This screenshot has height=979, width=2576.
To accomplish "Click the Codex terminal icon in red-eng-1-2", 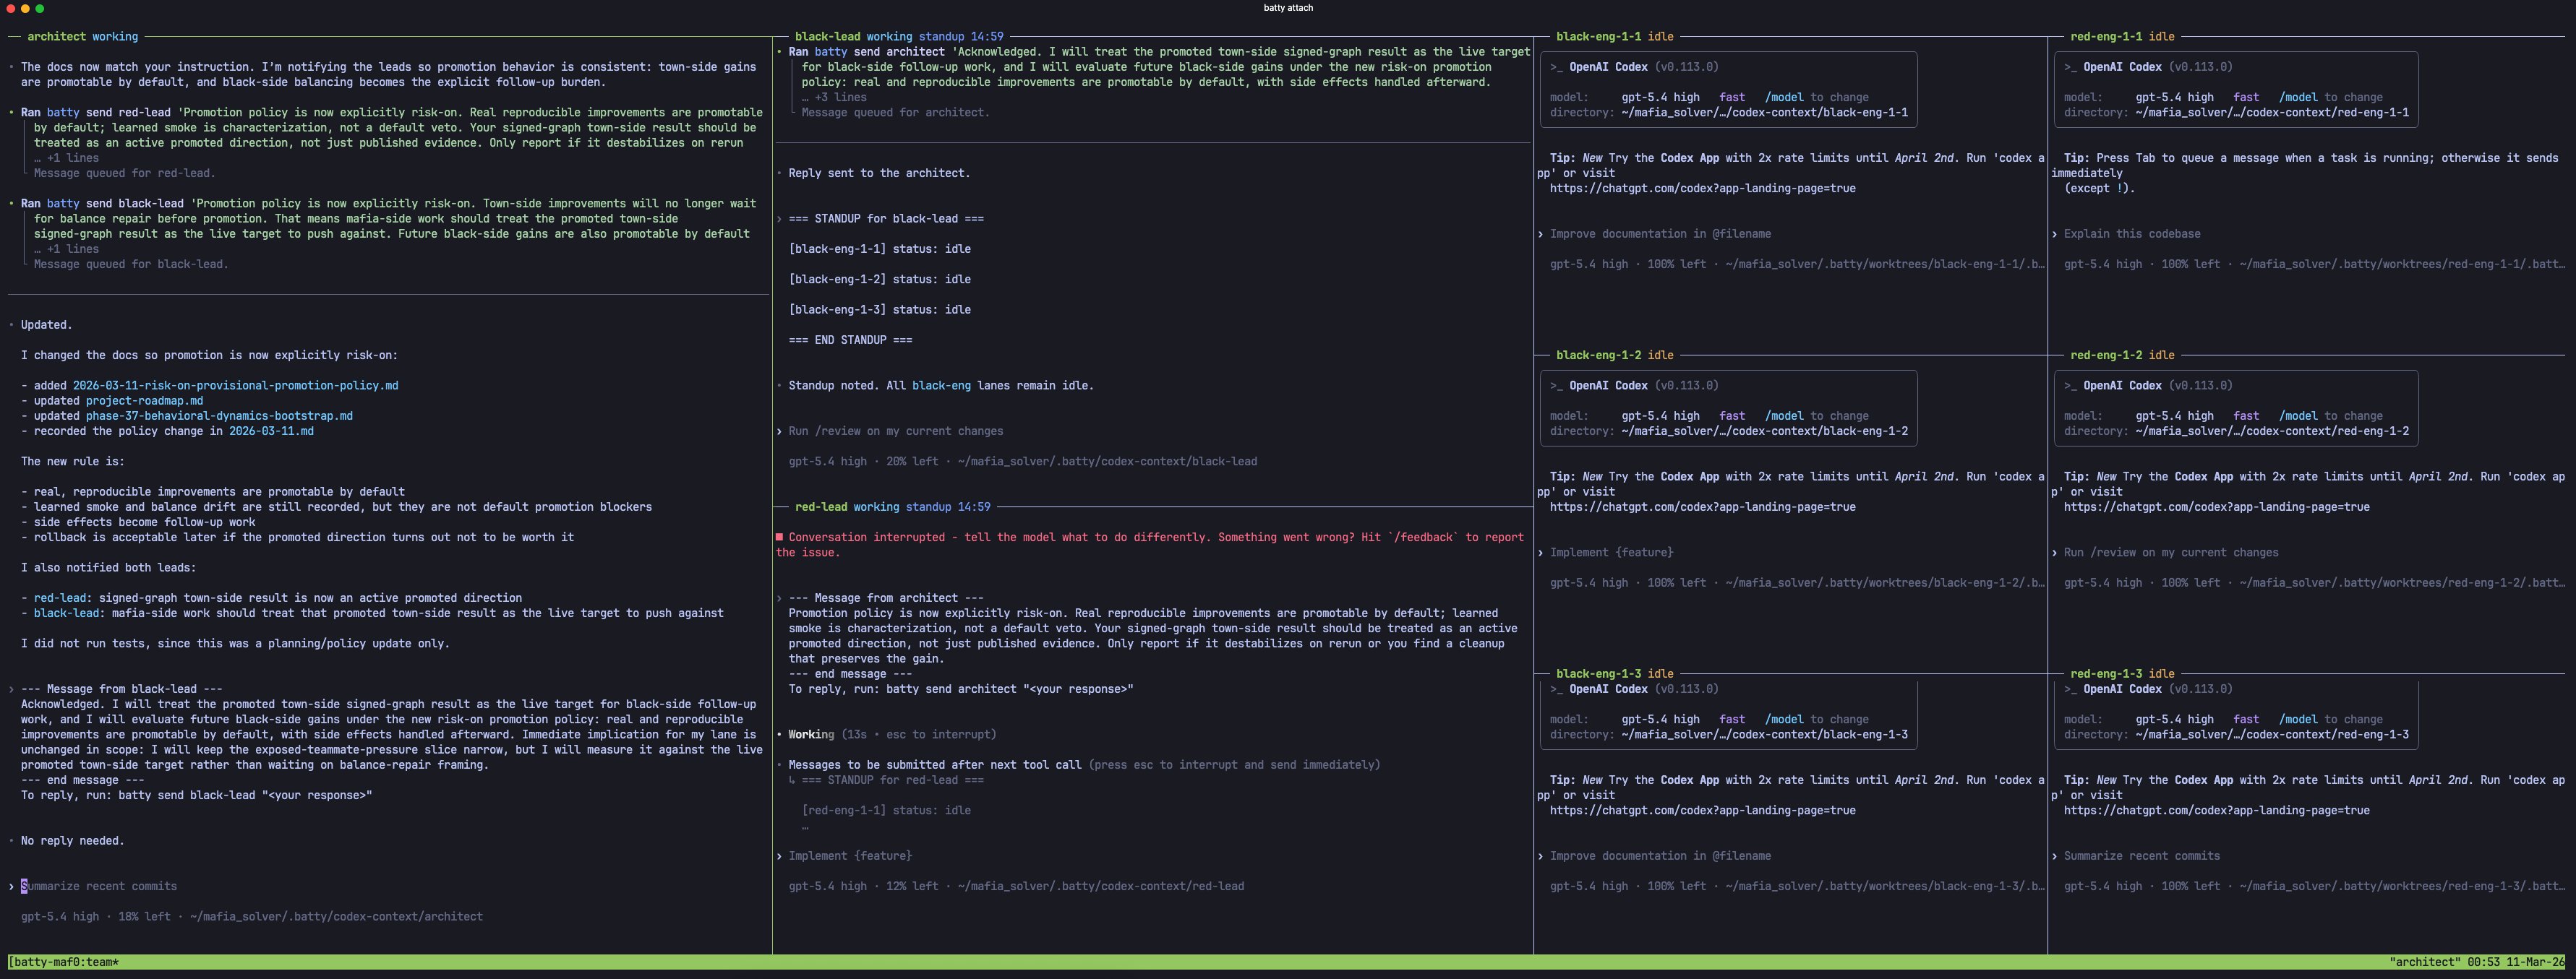I will tap(2072, 384).
